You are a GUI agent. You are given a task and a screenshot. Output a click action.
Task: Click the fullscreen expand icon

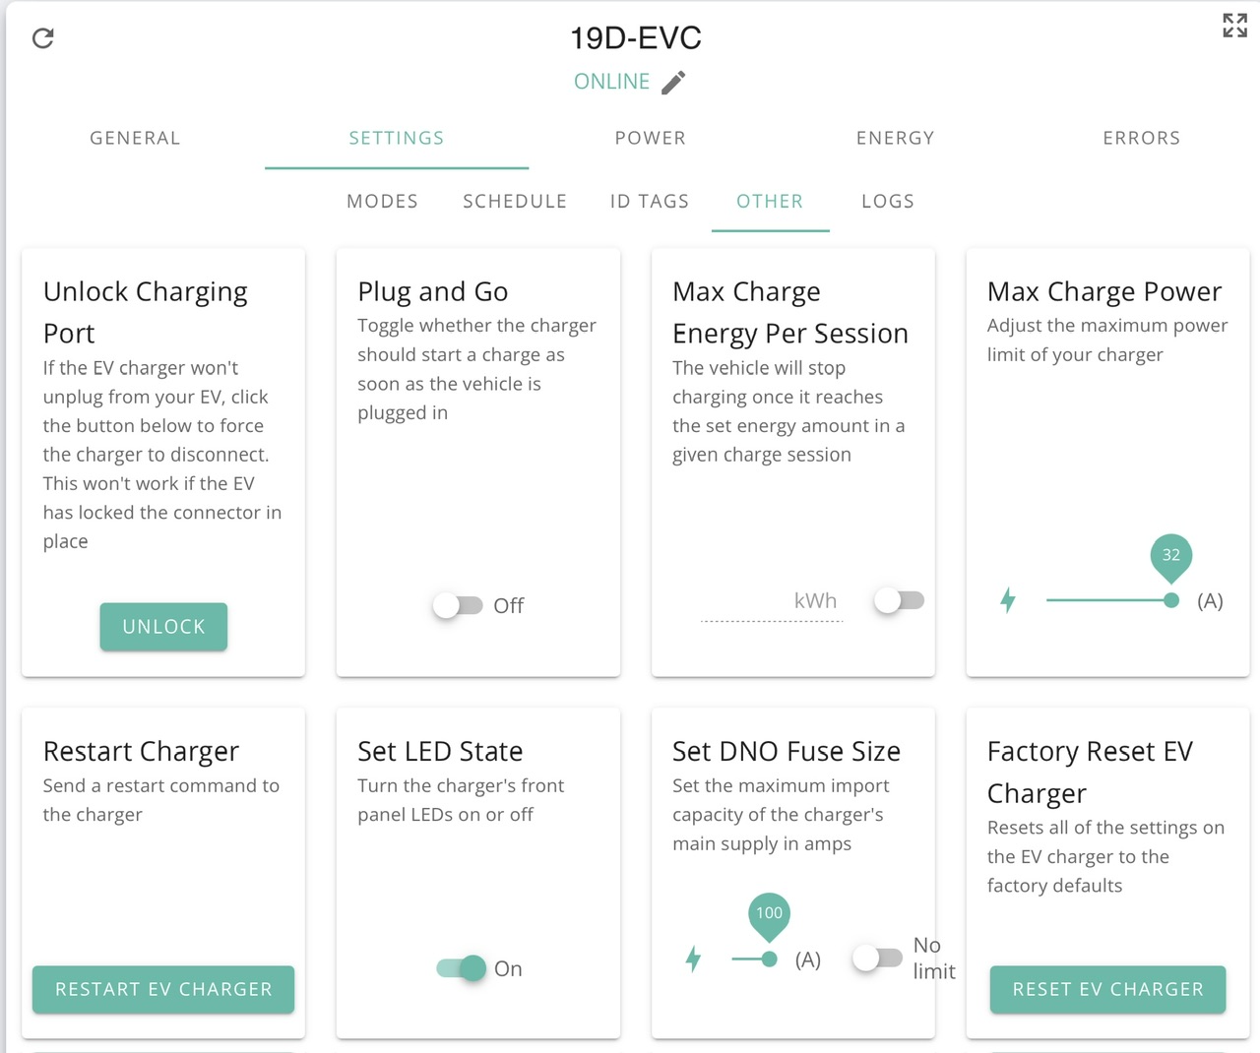pyautogui.click(x=1234, y=26)
